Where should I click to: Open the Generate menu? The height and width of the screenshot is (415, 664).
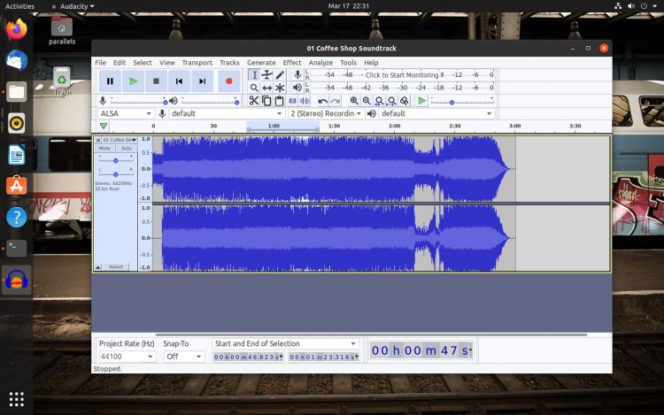pos(261,63)
